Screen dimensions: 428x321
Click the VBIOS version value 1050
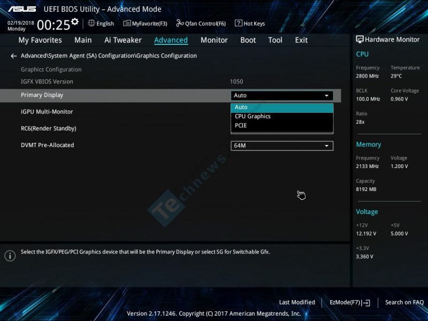[x=236, y=82]
